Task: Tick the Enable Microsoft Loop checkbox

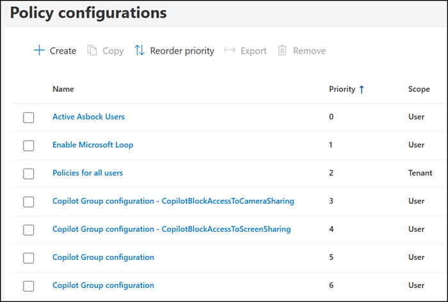Action: [29, 146]
